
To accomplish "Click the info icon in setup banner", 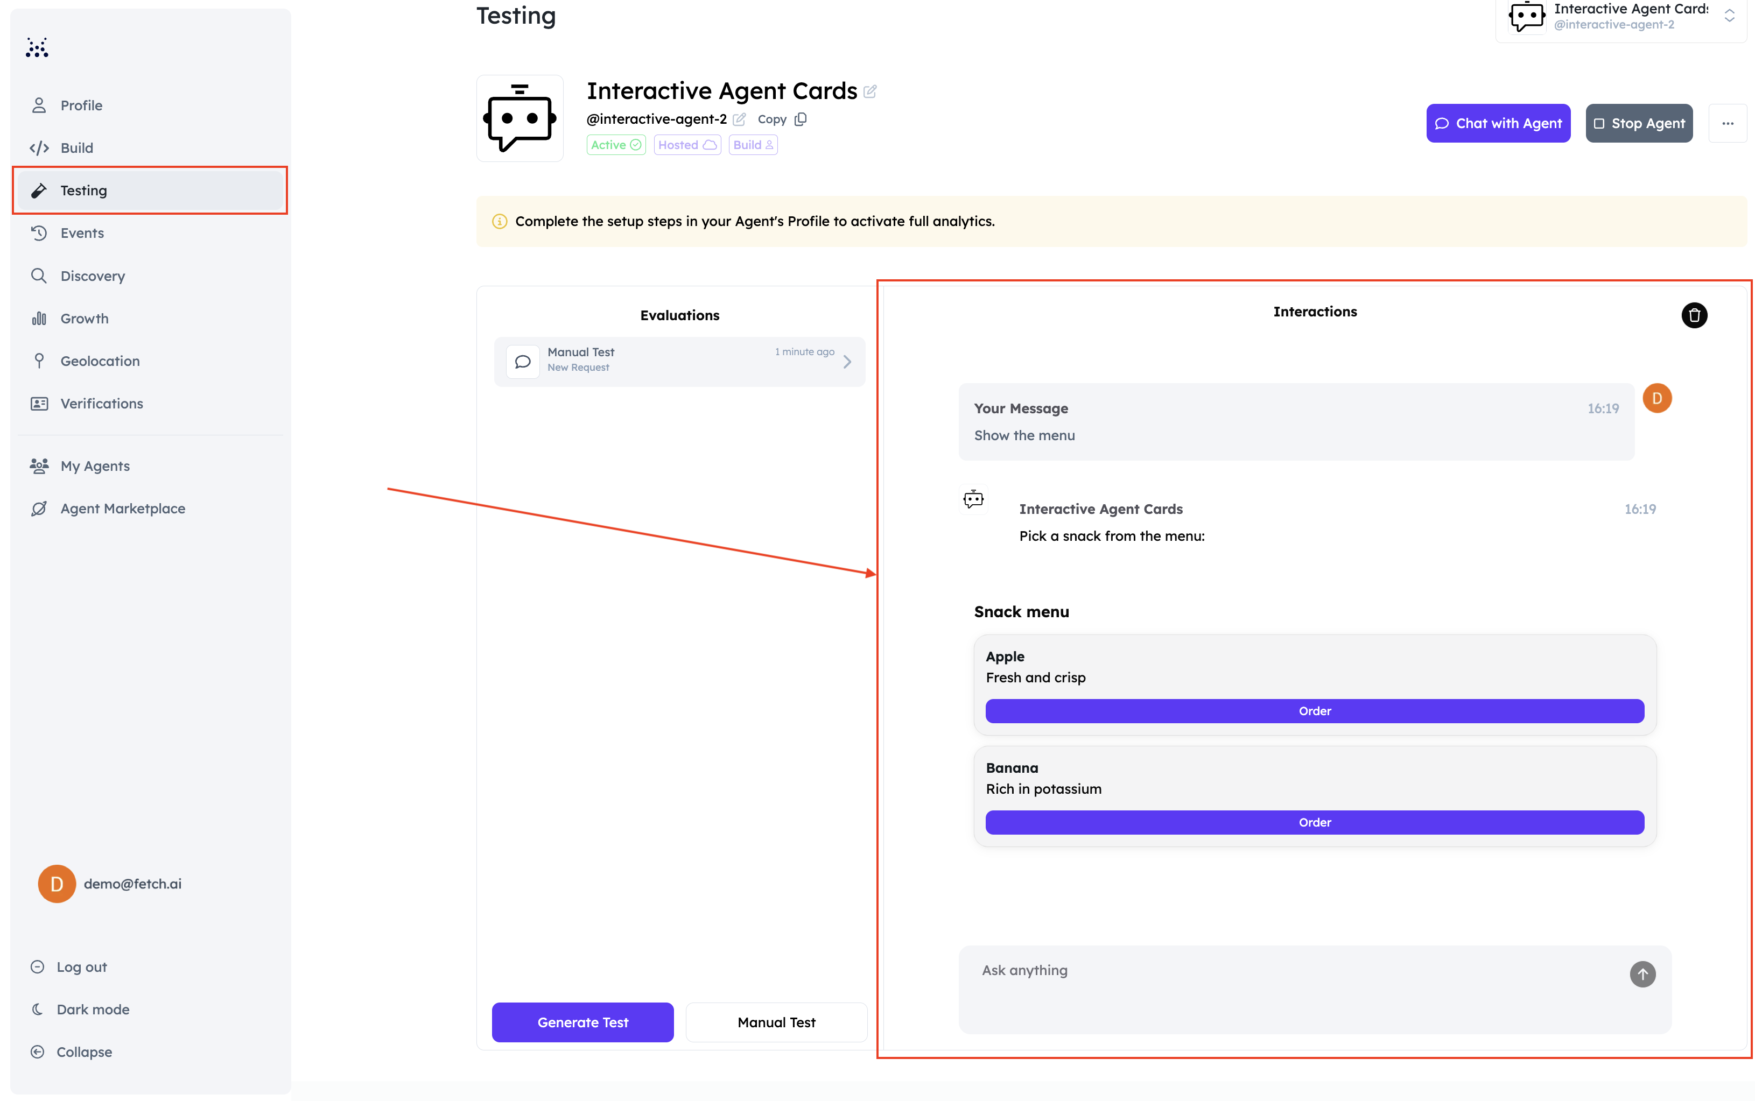I will click(x=500, y=221).
